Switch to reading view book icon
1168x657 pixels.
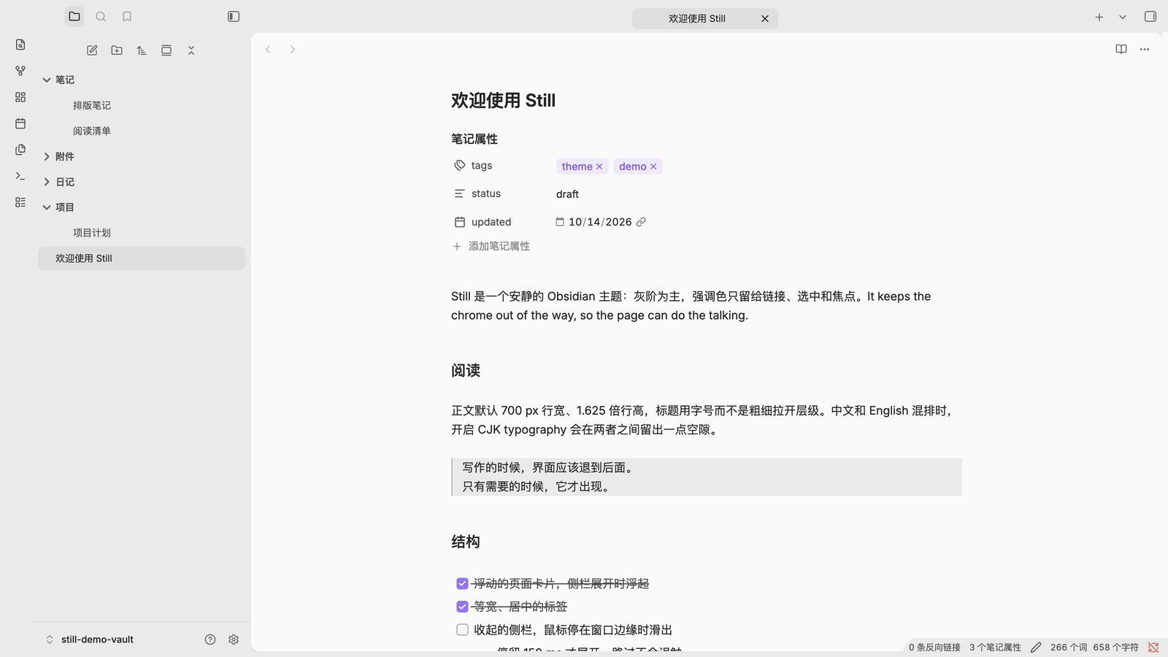tap(1121, 49)
